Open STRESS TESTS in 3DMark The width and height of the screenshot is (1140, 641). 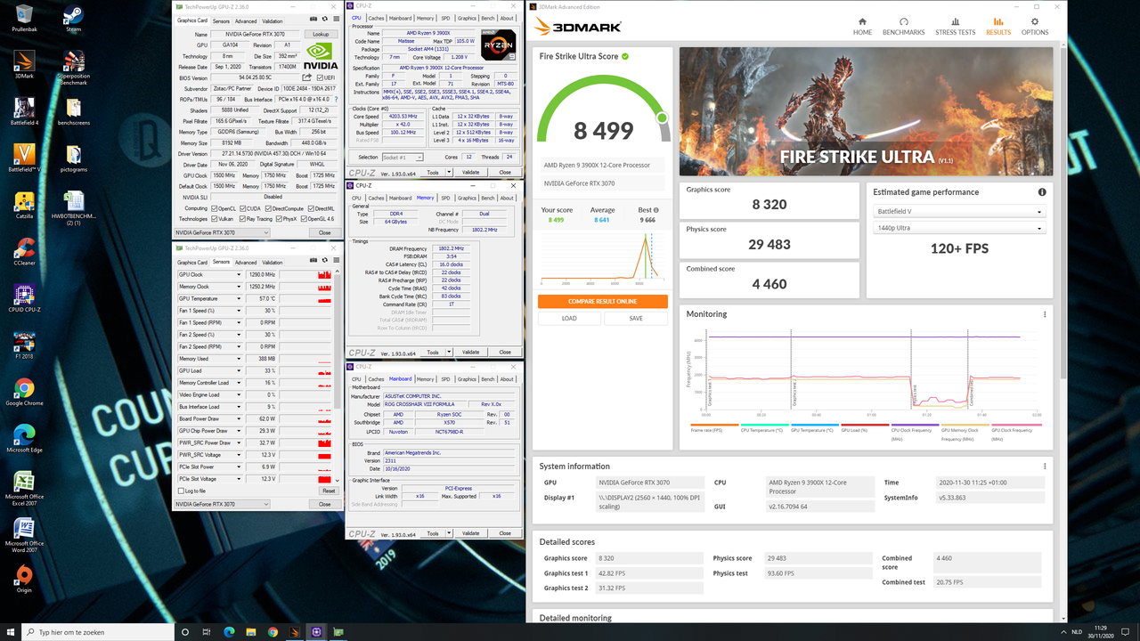955,26
